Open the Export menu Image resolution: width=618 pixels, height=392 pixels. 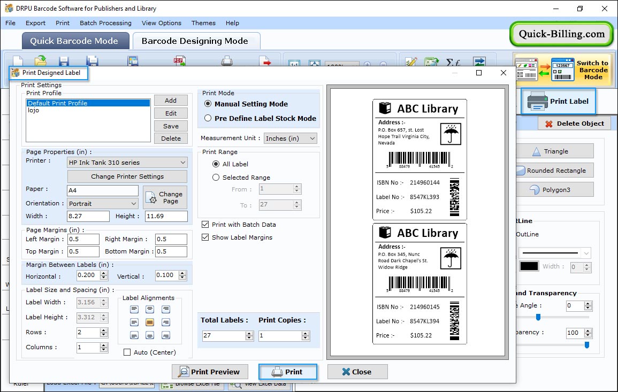click(35, 23)
